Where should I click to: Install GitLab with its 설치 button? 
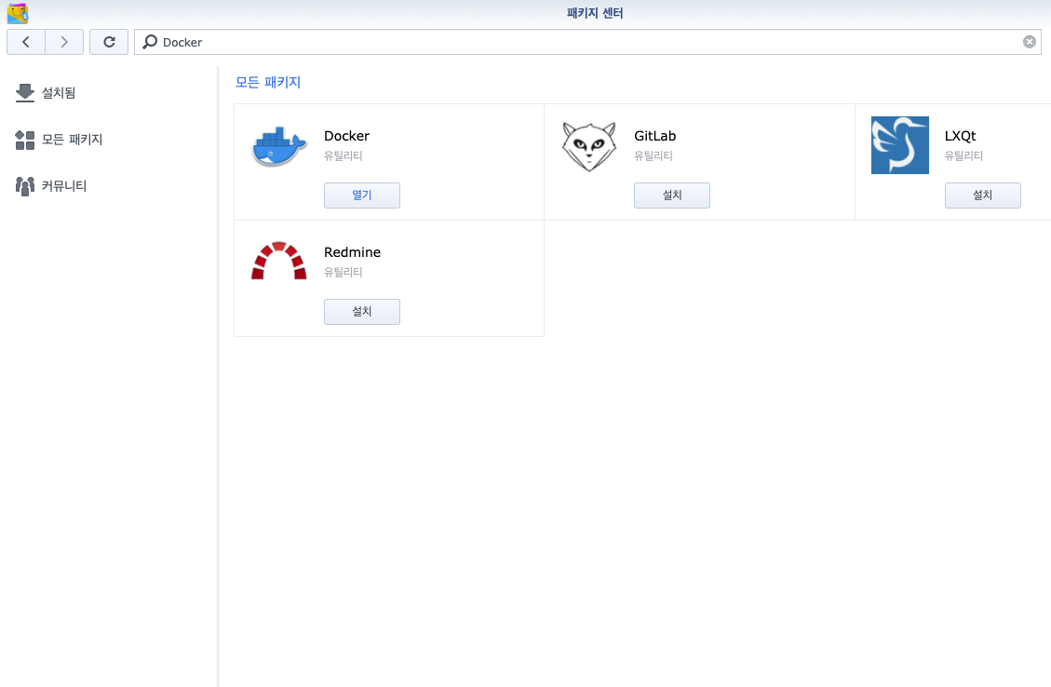672,195
